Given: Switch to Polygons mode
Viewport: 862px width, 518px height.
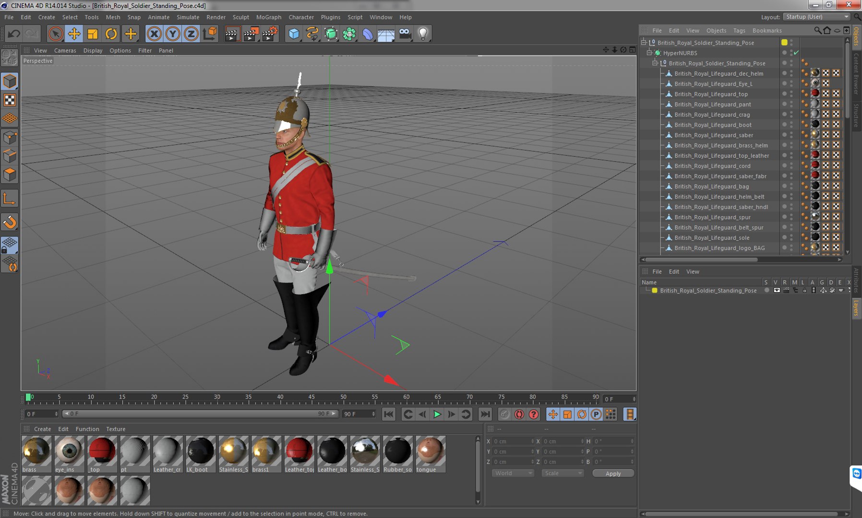Looking at the screenshot, I should (10, 175).
